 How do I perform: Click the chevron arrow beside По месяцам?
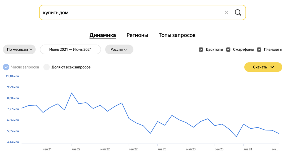tap(31, 49)
